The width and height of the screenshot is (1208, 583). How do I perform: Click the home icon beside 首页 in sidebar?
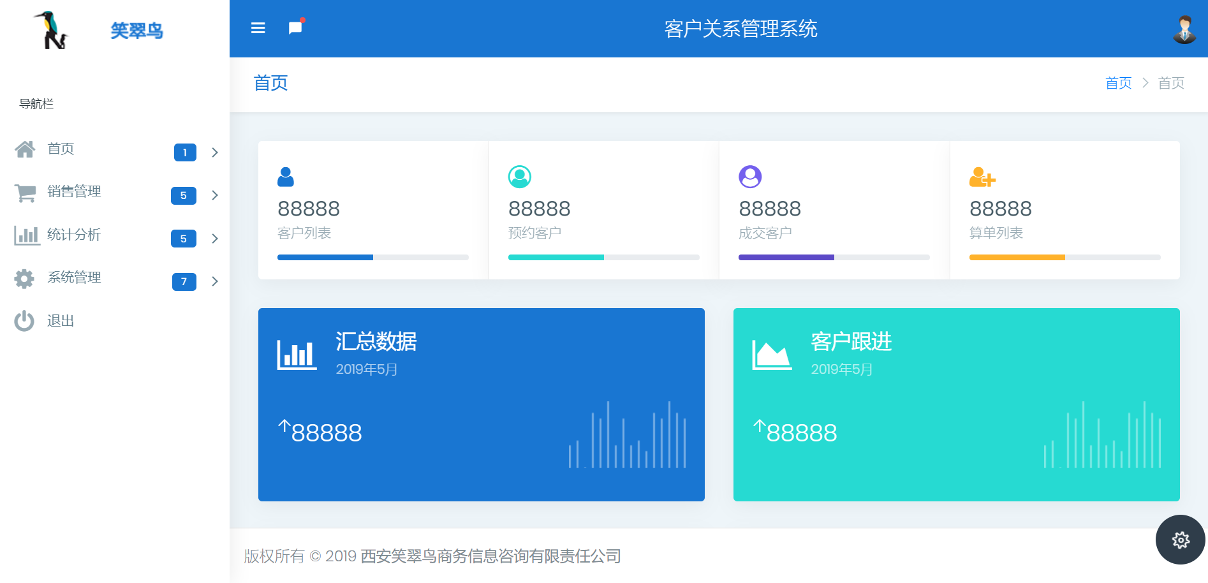tap(25, 149)
